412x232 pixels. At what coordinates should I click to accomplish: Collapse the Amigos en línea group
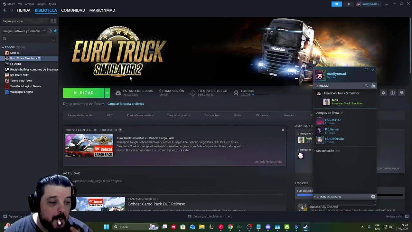click(330, 113)
